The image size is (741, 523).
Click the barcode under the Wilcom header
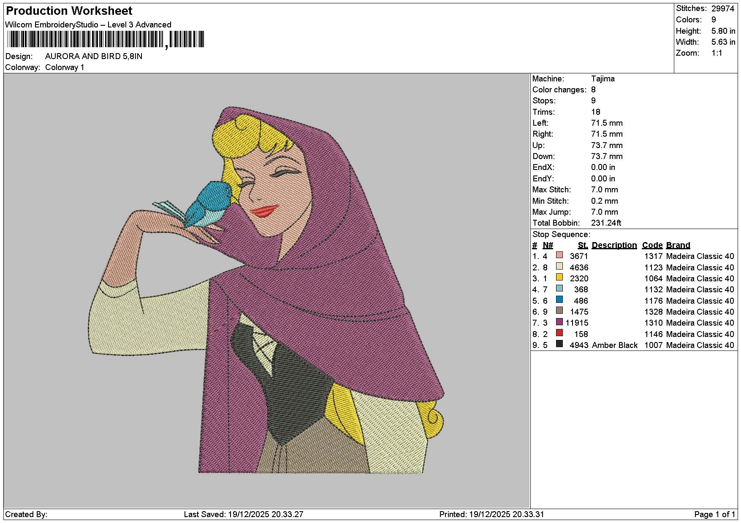[x=106, y=40]
